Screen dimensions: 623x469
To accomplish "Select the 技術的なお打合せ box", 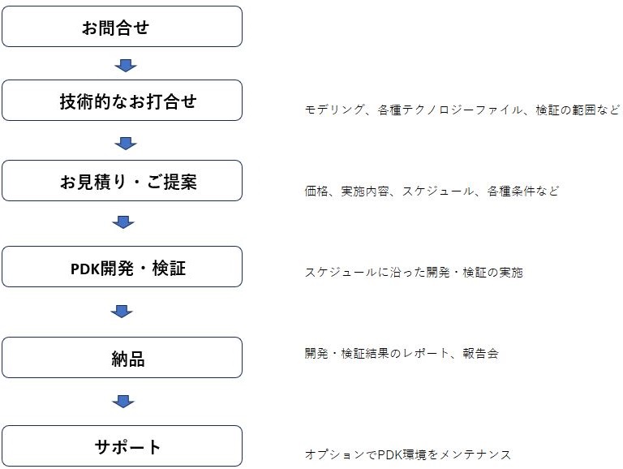I will 122,100.
